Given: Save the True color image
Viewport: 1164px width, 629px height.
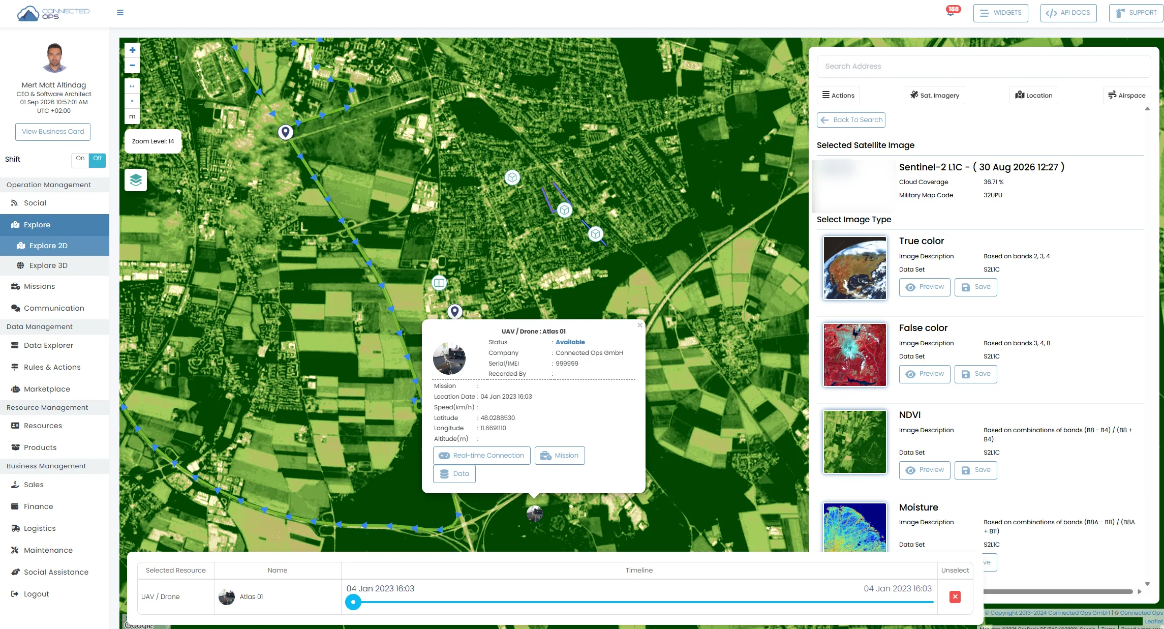Looking at the screenshot, I should (x=976, y=287).
